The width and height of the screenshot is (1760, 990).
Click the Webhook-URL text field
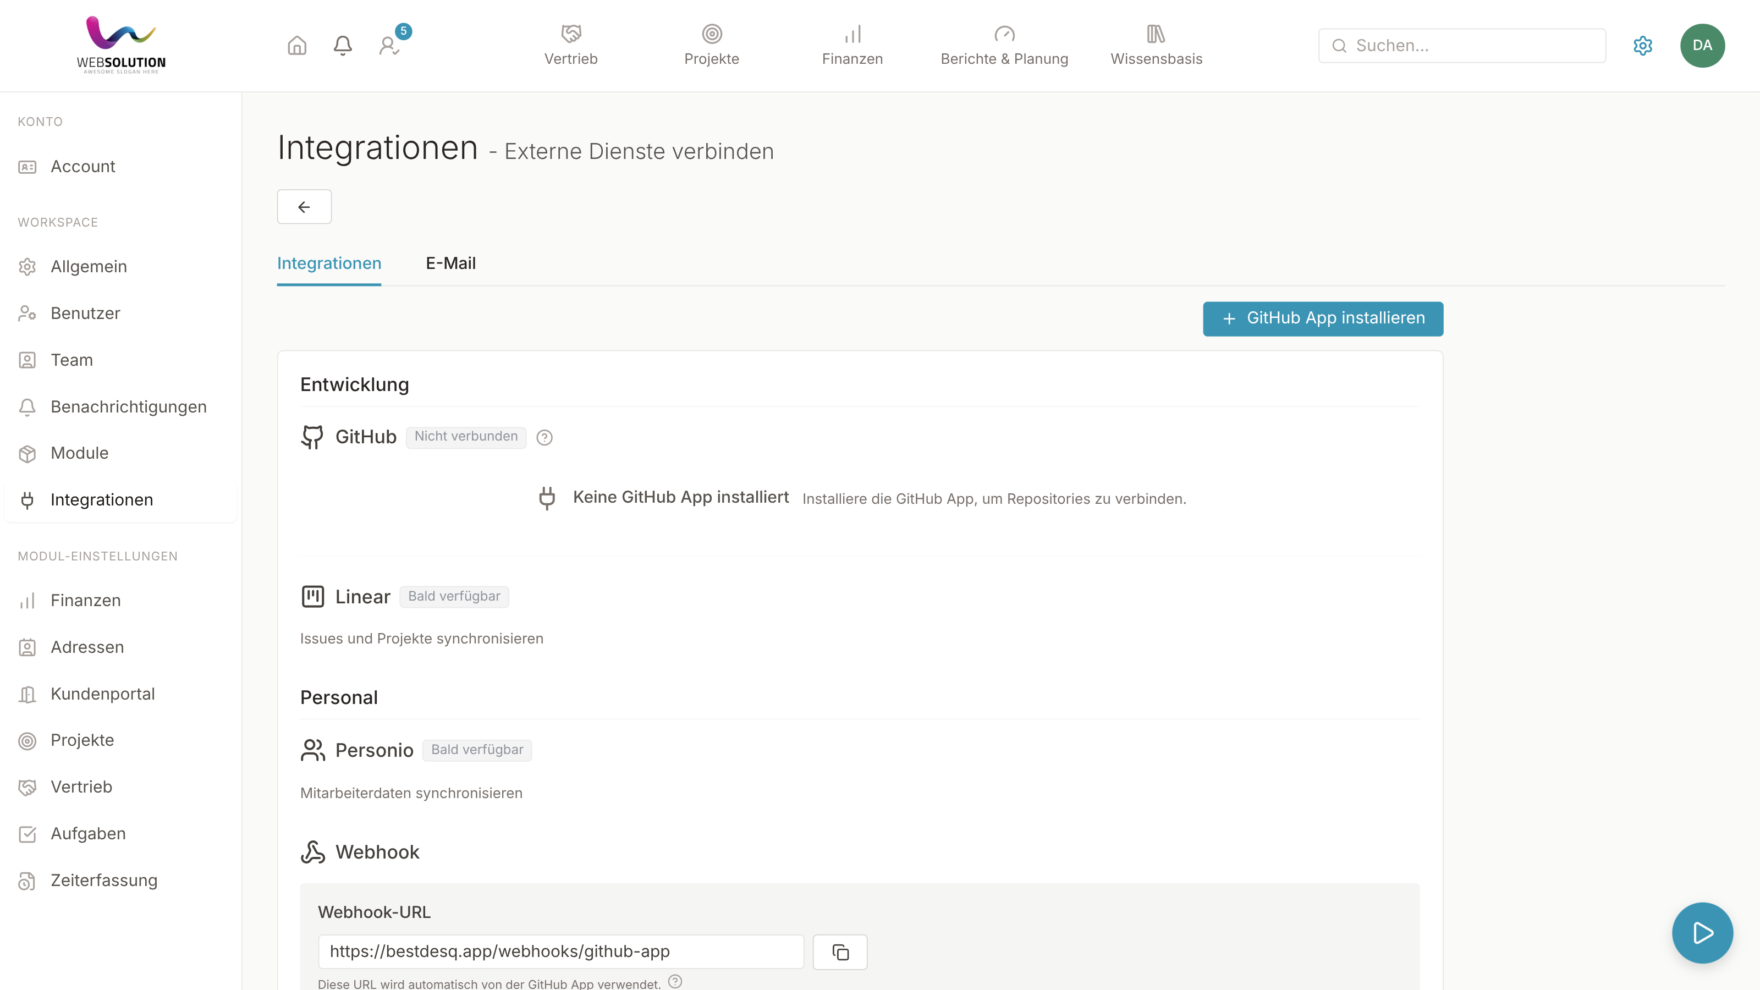pyautogui.click(x=560, y=952)
